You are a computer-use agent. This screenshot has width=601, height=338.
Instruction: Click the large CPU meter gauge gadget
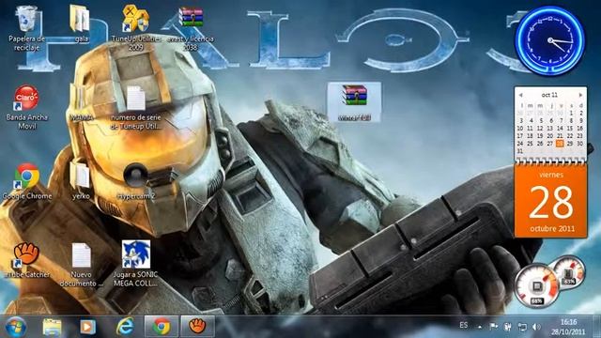point(536,285)
